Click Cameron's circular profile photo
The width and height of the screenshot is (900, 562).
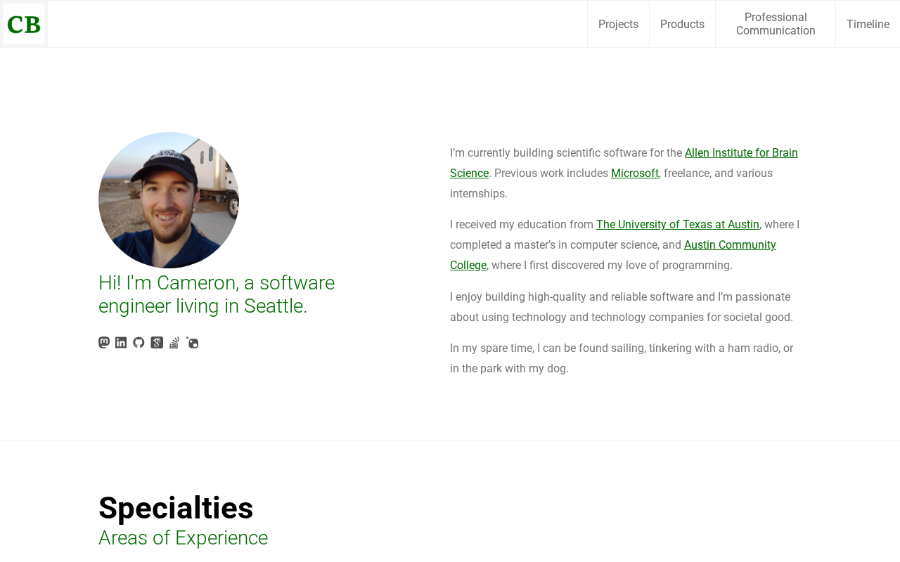[x=169, y=200]
